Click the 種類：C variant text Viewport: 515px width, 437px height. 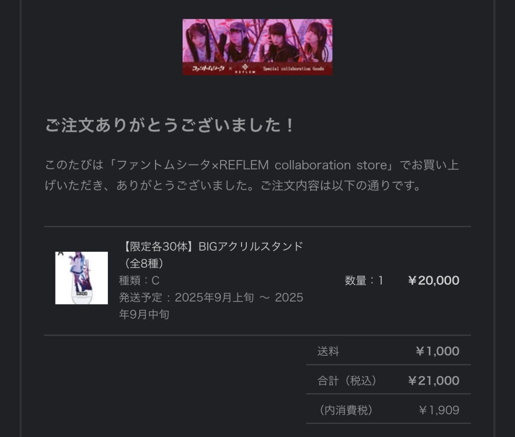[139, 280]
